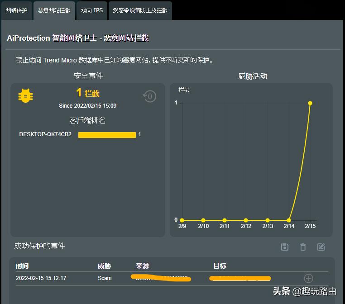Image resolution: width=345 pixels, height=304 pixels.
Task: Click the 安全事件 panel title
Action: coord(88,76)
